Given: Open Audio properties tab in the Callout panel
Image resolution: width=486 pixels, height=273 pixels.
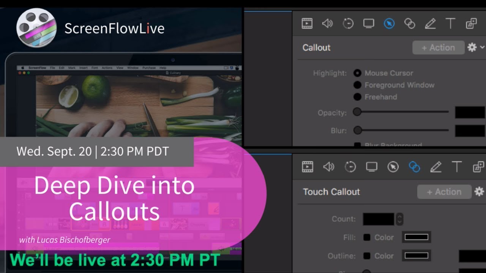Looking at the screenshot, I should click(327, 24).
